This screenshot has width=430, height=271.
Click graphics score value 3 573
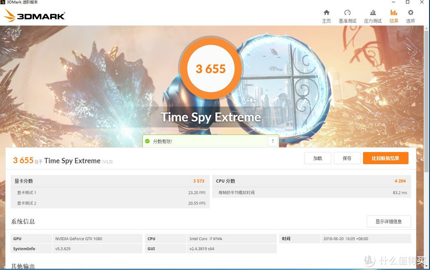coord(199,181)
